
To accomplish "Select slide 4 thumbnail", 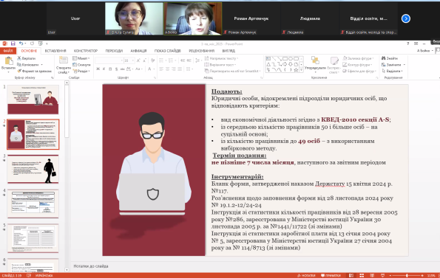I will pyautogui.click(x=33, y=204).
